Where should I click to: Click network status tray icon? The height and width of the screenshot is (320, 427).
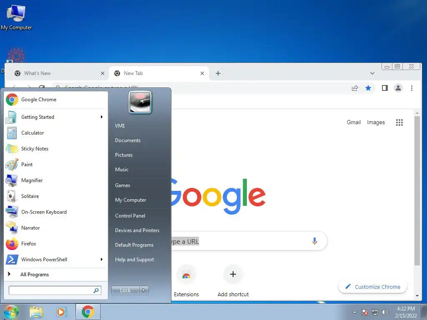pyautogui.click(x=375, y=312)
